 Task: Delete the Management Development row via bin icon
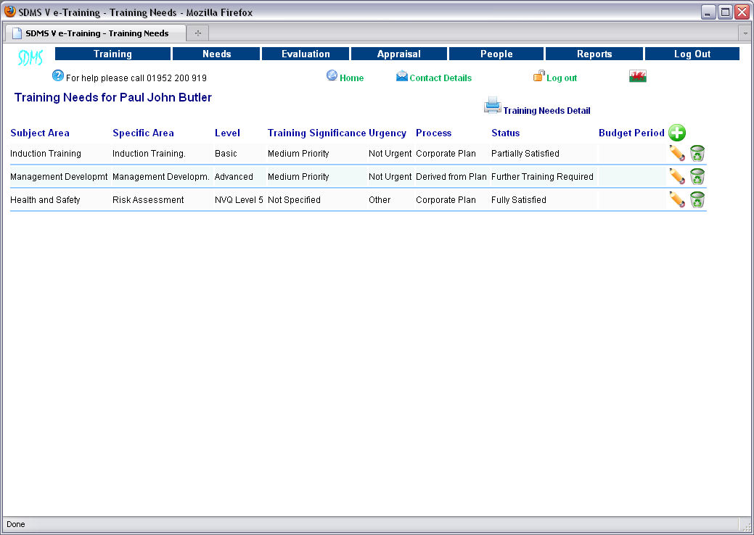click(x=697, y=176)
